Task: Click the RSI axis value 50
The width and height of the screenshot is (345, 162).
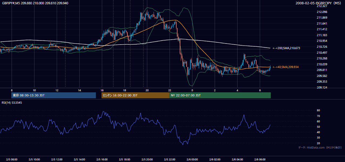Action: click(318, 127)
